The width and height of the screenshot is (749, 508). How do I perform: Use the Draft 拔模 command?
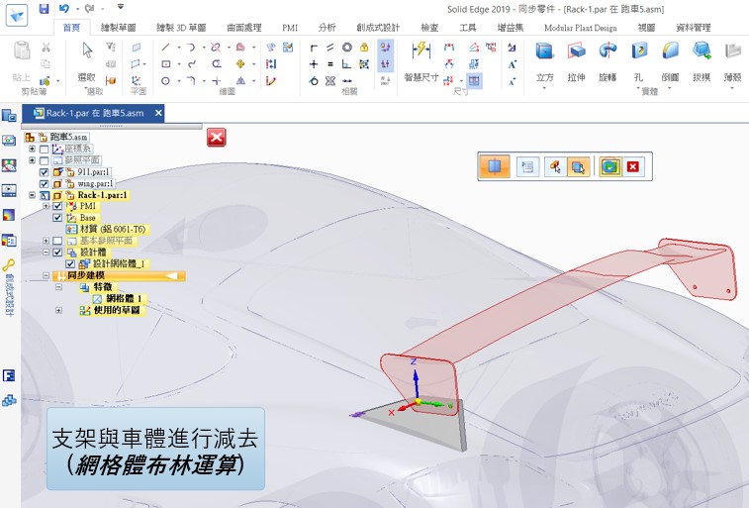tap(702, 61)
